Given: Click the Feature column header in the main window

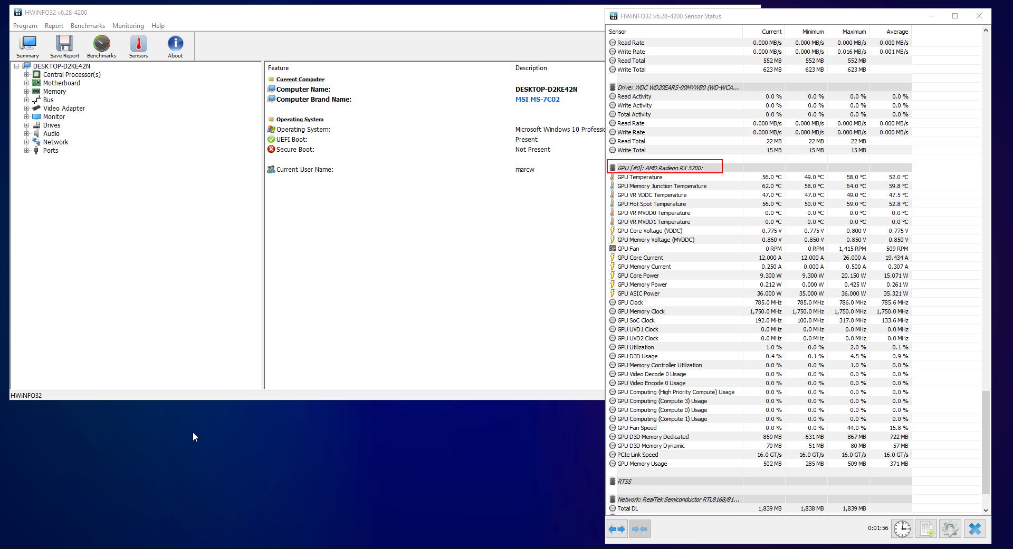Looking at the screenshot, I should 388,68.
